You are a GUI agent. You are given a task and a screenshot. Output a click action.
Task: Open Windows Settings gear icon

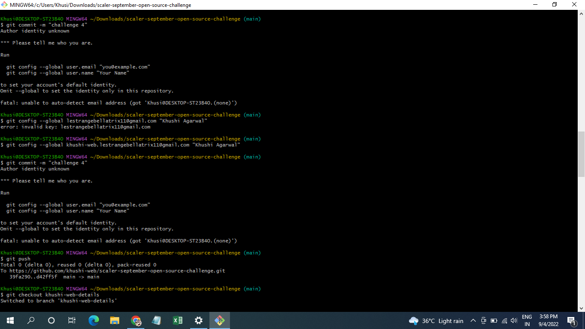point(198,320)
